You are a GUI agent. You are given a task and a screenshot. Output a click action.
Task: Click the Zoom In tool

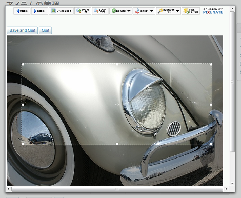click(83, 11)
